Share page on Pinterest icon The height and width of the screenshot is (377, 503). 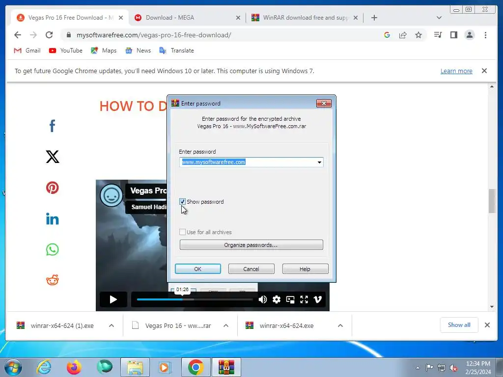click(52, 188)
